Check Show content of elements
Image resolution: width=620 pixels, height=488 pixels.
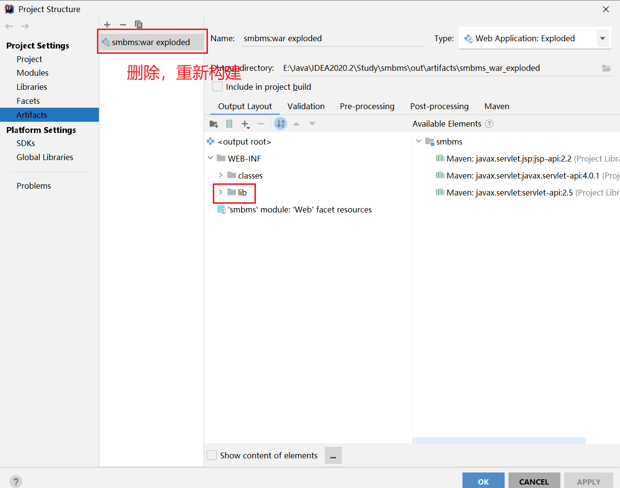(x=212, y=455)
